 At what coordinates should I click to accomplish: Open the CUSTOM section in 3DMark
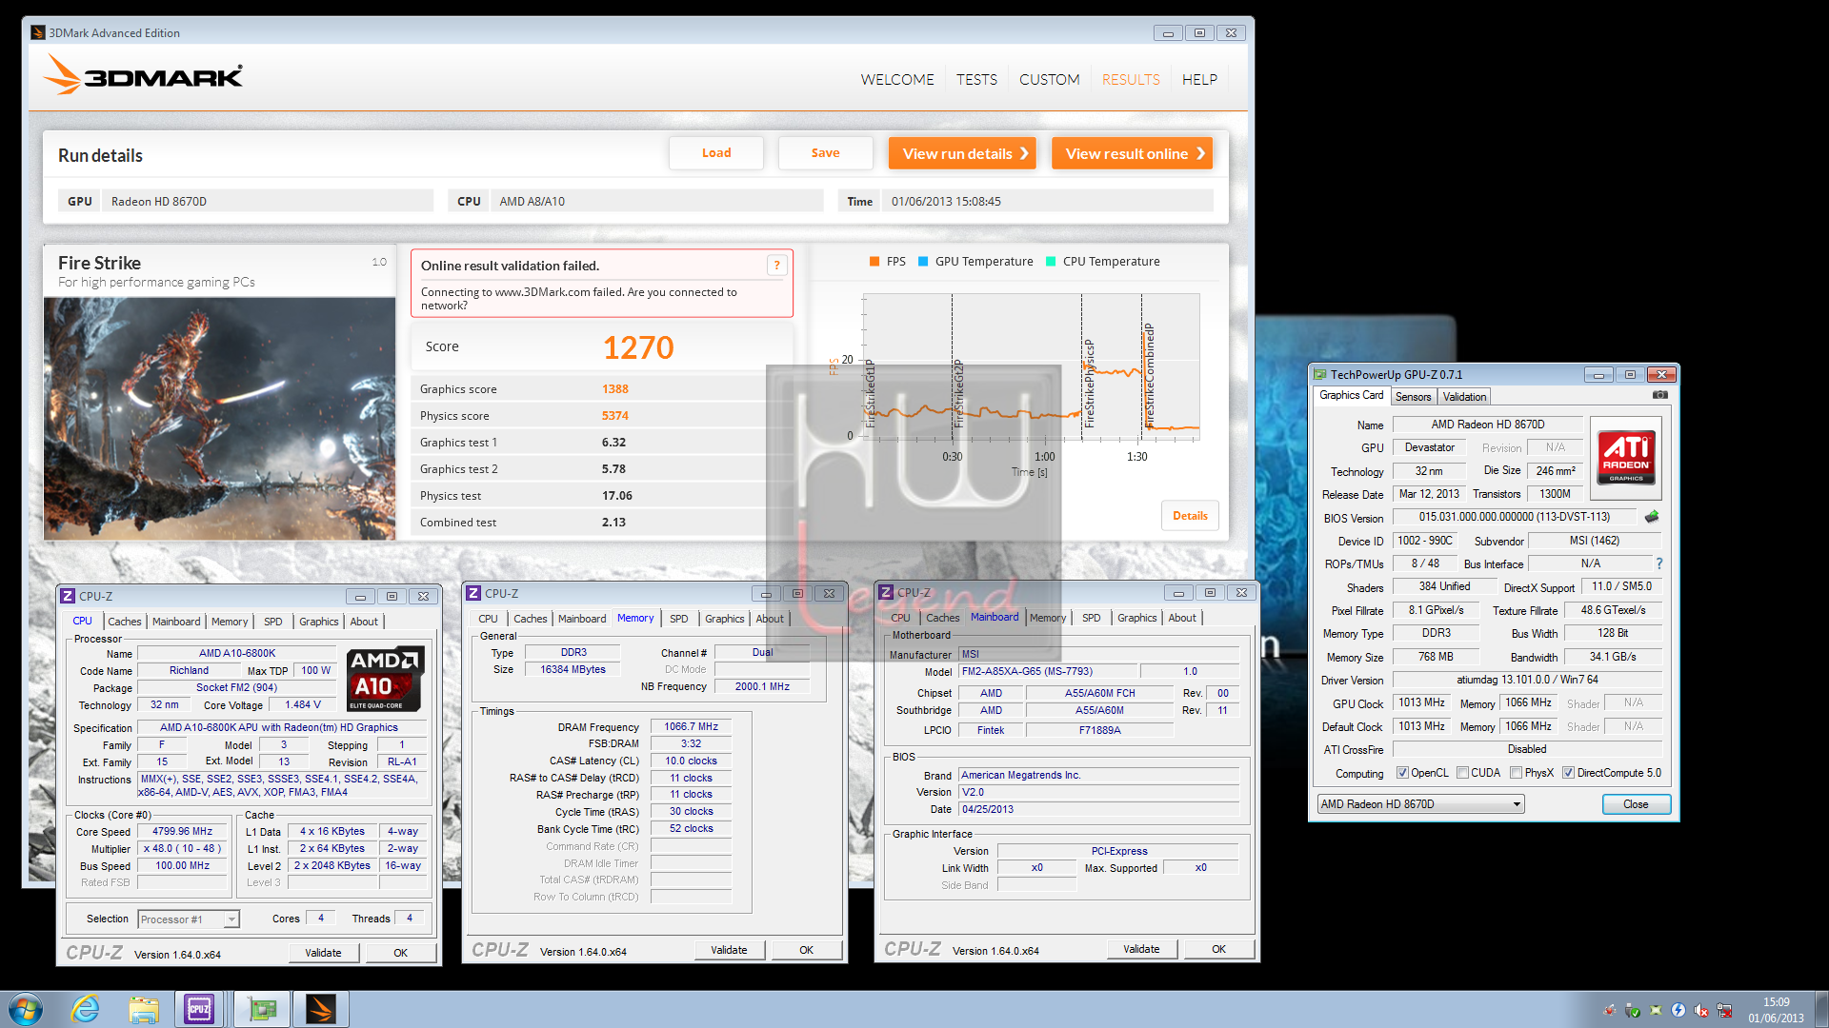click(1049, 80)
